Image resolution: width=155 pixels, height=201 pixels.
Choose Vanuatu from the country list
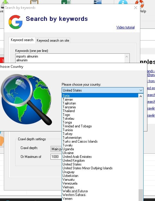click(x=100, y=180)
